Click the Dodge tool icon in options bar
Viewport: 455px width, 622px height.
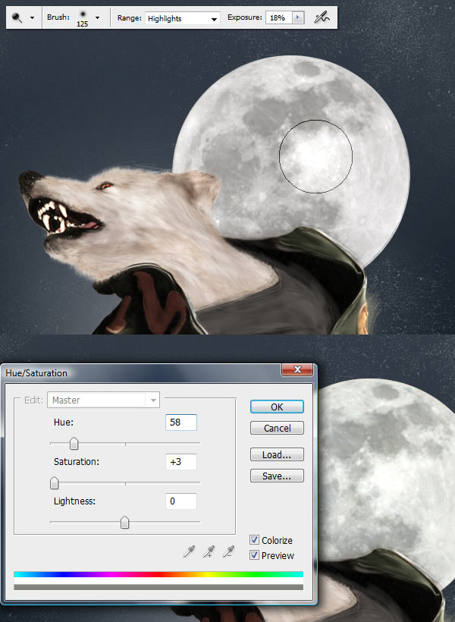point(17,17)
